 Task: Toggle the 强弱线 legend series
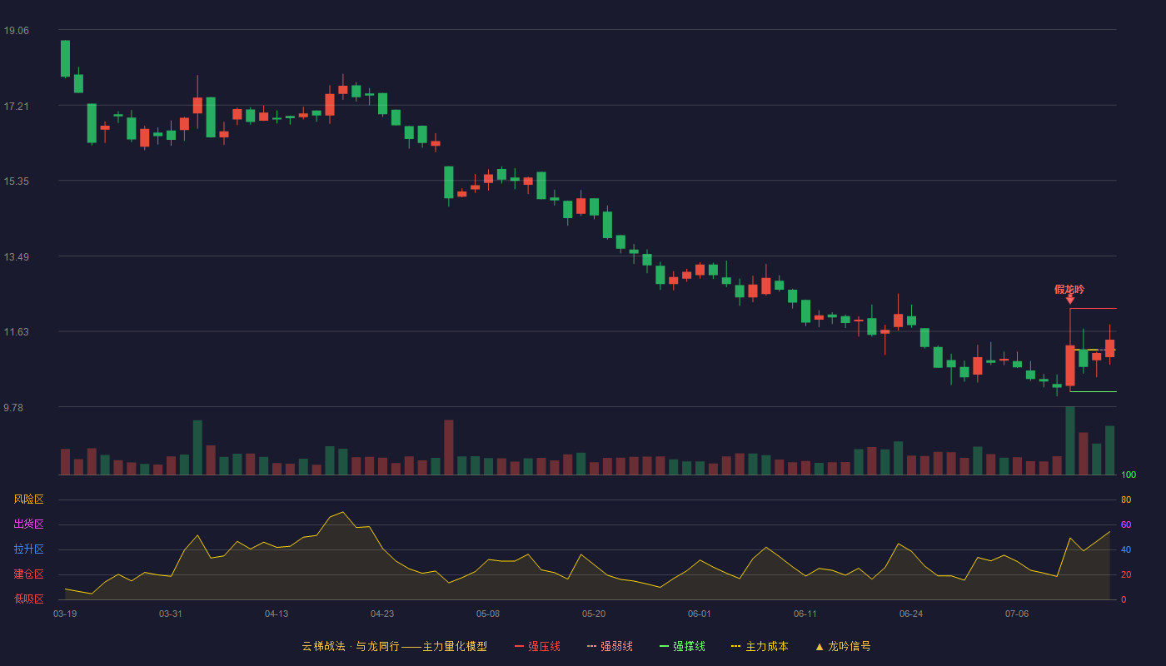click(x=610, y=646)
